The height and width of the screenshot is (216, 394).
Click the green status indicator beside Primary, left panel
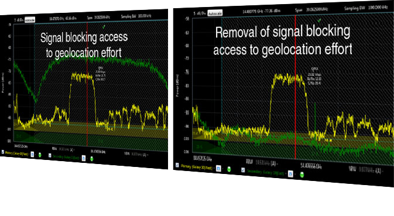pyautogui.click(x=40, y=155)
